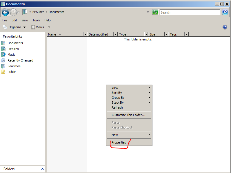This screenshot has height=173, width=231.
Task: Select Customize This Folder... menu entry
Action: (x=129, y=115)
